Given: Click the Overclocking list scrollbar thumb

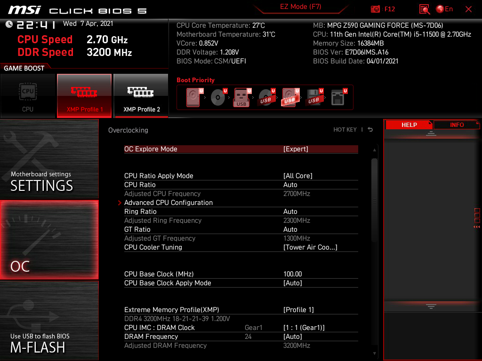Looking at the screenshot, I should click(x=374, y=200).
